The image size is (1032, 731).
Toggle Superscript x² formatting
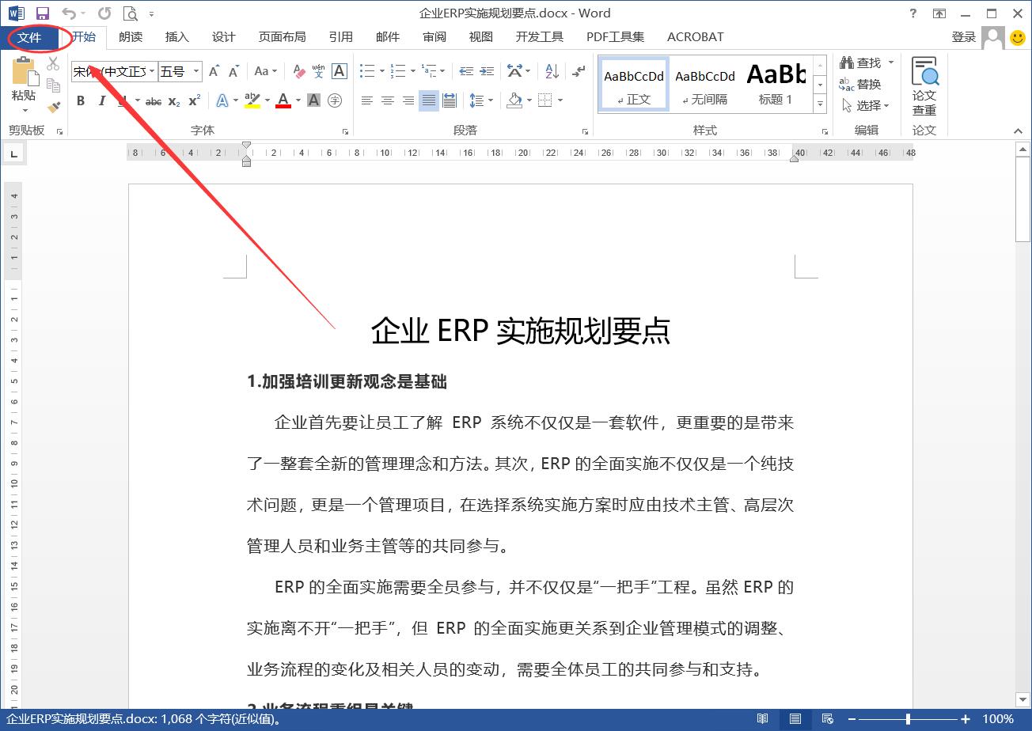coord(195,100)
